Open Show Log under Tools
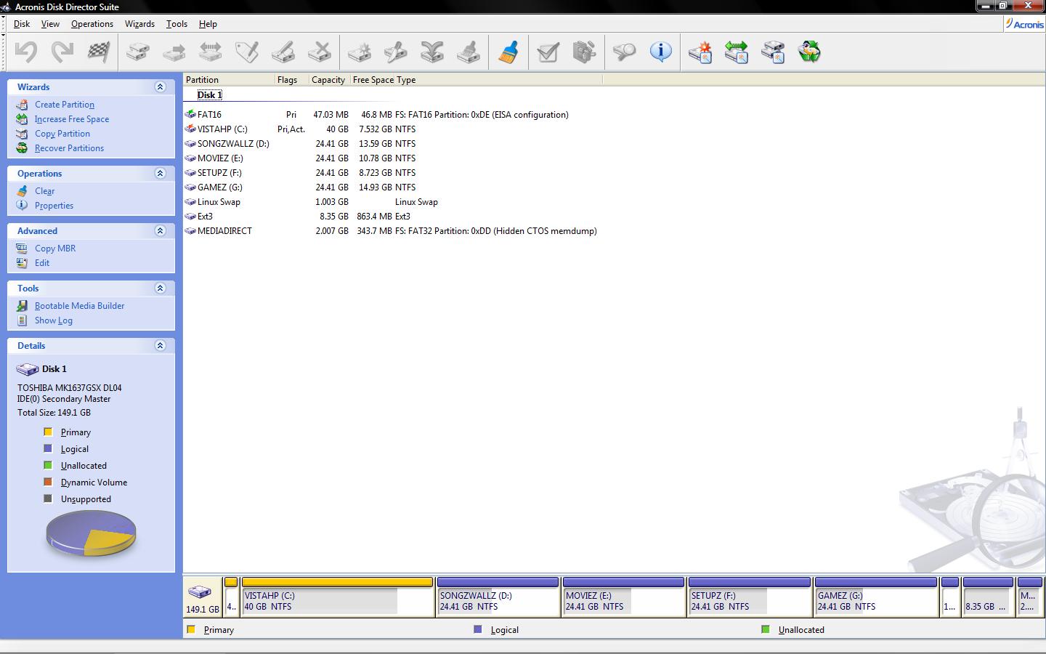1046x654 pixels. pyautogui.click(x=54, y=320)
